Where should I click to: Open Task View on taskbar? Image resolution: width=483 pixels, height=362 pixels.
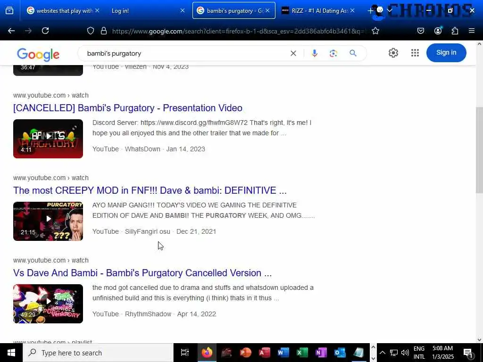coord(185,353)
